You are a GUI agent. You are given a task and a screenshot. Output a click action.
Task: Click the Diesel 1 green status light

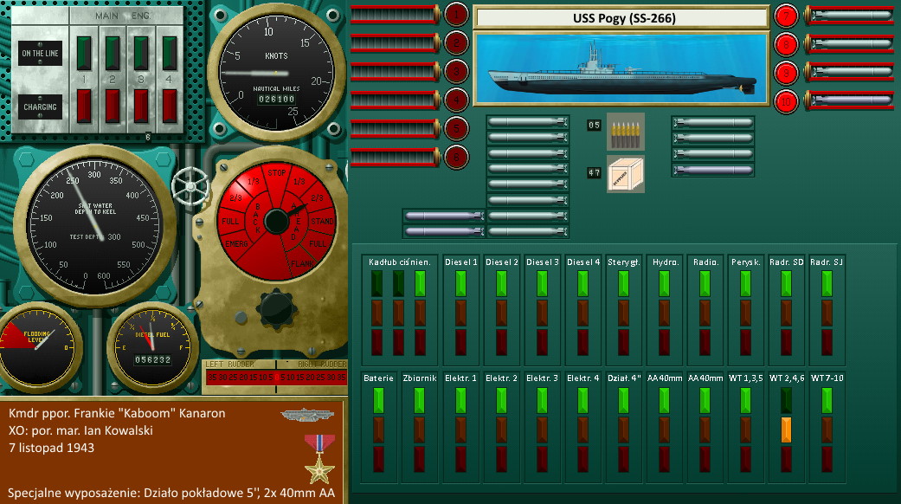pos(460,284)
